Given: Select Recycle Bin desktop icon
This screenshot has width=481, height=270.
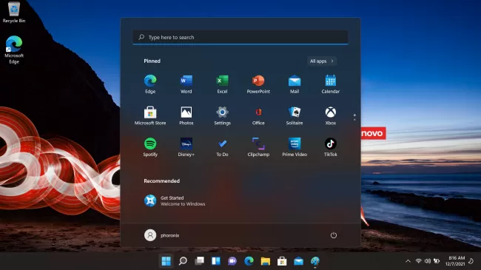Looking at the screenshot, I should [14, 13].
